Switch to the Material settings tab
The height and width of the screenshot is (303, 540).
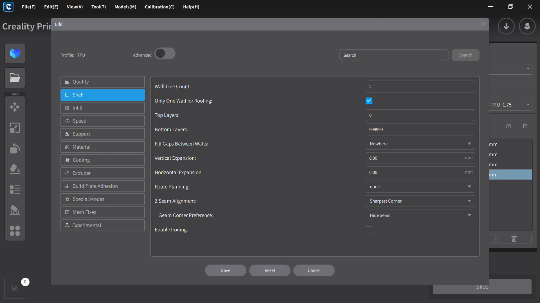(103, 147)
